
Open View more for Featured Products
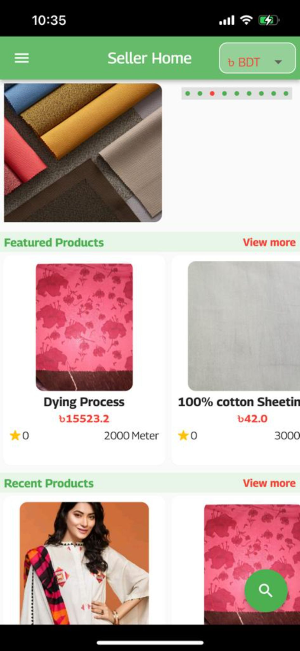[269, 243]
